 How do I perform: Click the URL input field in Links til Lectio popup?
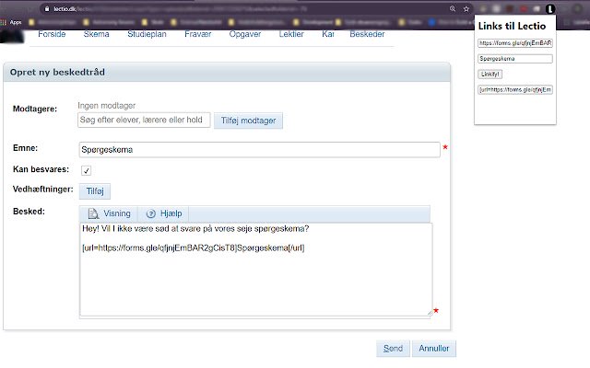pos(515,43)
